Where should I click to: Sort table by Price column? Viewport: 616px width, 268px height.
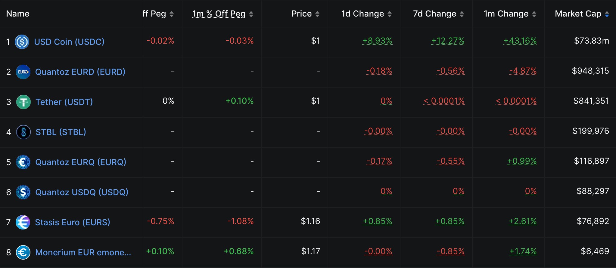[317, 14]
